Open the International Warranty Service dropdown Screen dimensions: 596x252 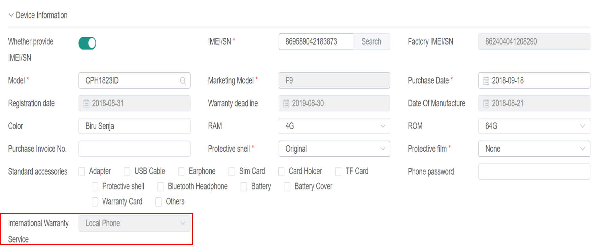coord(134,223)
